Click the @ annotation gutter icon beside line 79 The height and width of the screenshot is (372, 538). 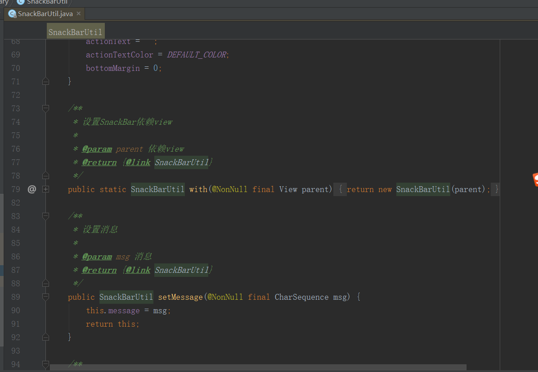[31, 189]
